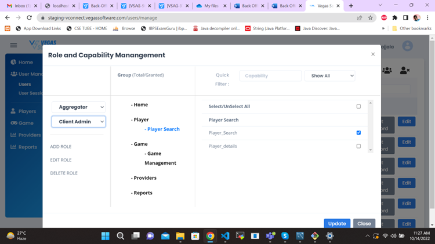Open the Aggregator dropdown
Image resolution: width=435 pixels, height=244 pixels.
(78, 107)
